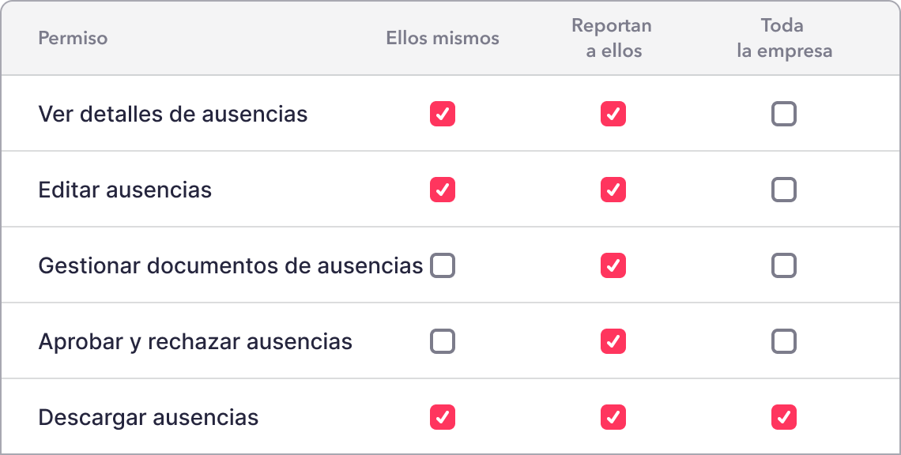Enable Gestionar documentos de ausencias for Toda la empresa
The height and width of the screenshot is (455, 901).
[x=784, y=265]
